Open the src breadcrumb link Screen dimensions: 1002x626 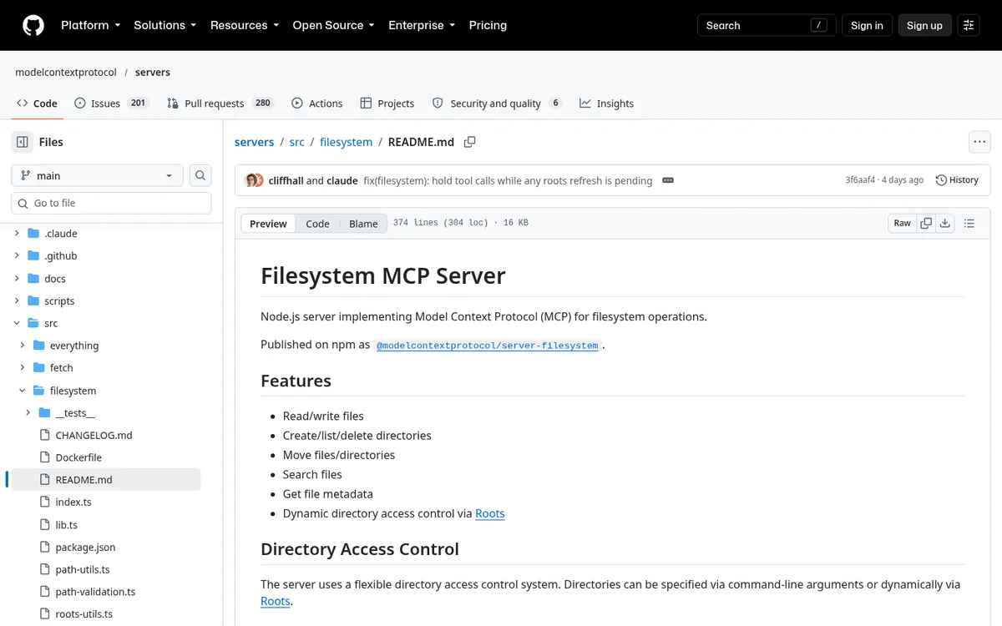pos(297,142)
